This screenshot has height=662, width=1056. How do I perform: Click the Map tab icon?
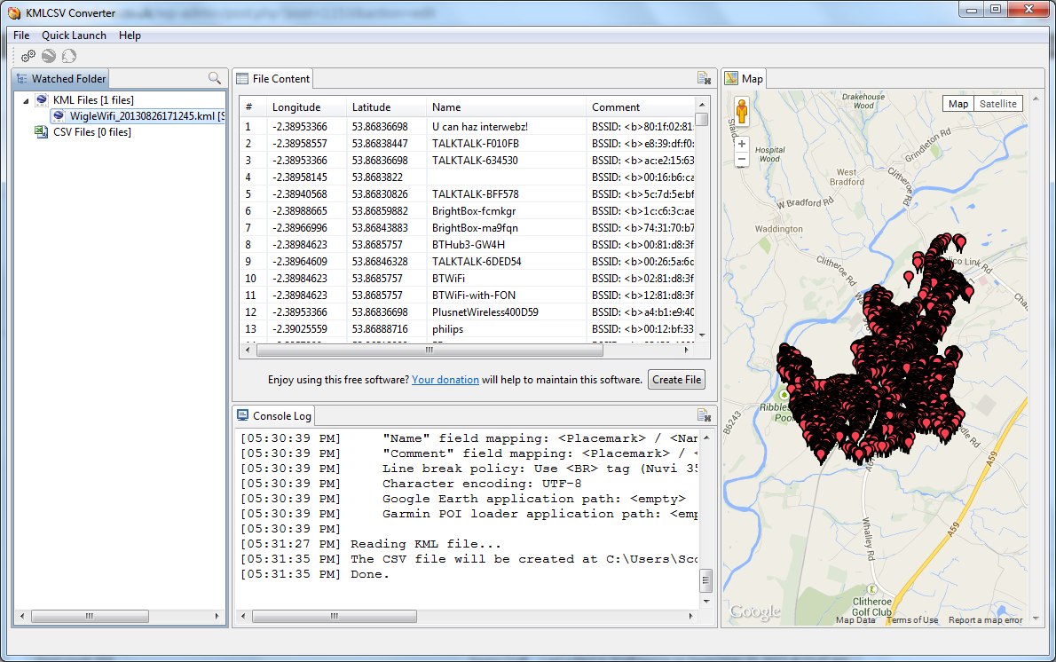pos(731,79)
